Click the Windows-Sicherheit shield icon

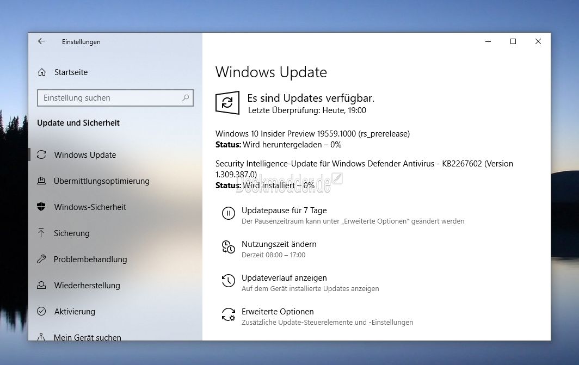41,207
